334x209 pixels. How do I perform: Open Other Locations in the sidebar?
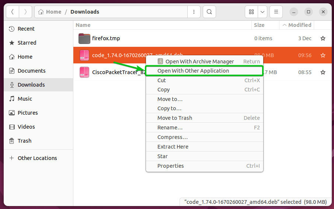[38, 158]
